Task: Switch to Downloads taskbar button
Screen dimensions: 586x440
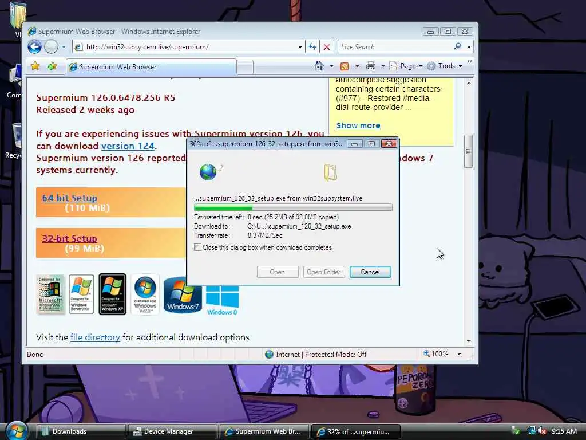Action: tap(81, 431)
